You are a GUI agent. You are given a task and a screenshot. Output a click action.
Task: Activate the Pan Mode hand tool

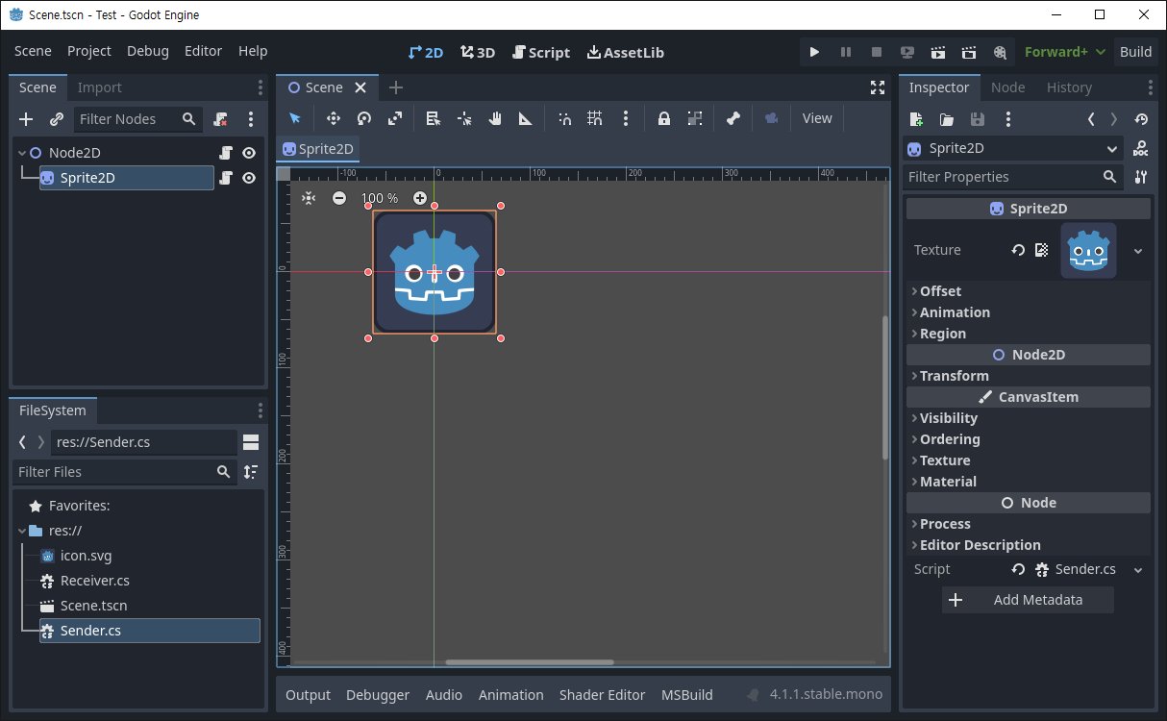click(x=495, y=118)
